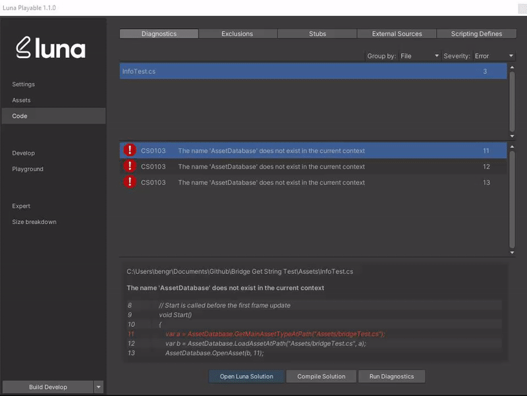Select Code in the sidebar
This screenshot has width=527, height=396.
click(x=53, y=116)
